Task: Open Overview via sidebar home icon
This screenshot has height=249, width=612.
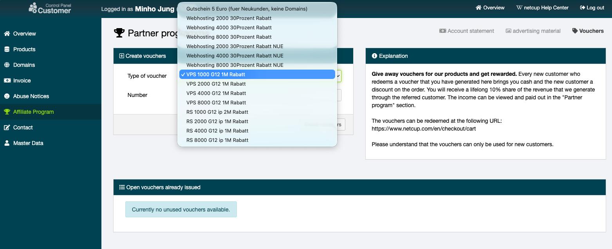Action: (x=7, y=34)
